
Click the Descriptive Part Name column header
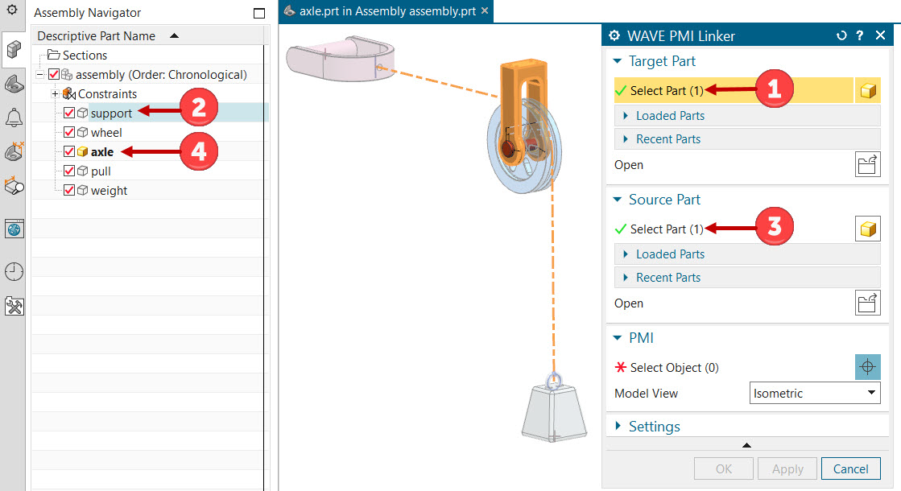tap(97, 36)
